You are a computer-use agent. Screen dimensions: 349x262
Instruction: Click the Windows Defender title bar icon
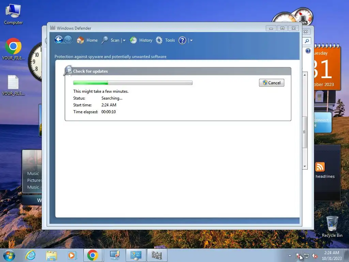(52, 28)
